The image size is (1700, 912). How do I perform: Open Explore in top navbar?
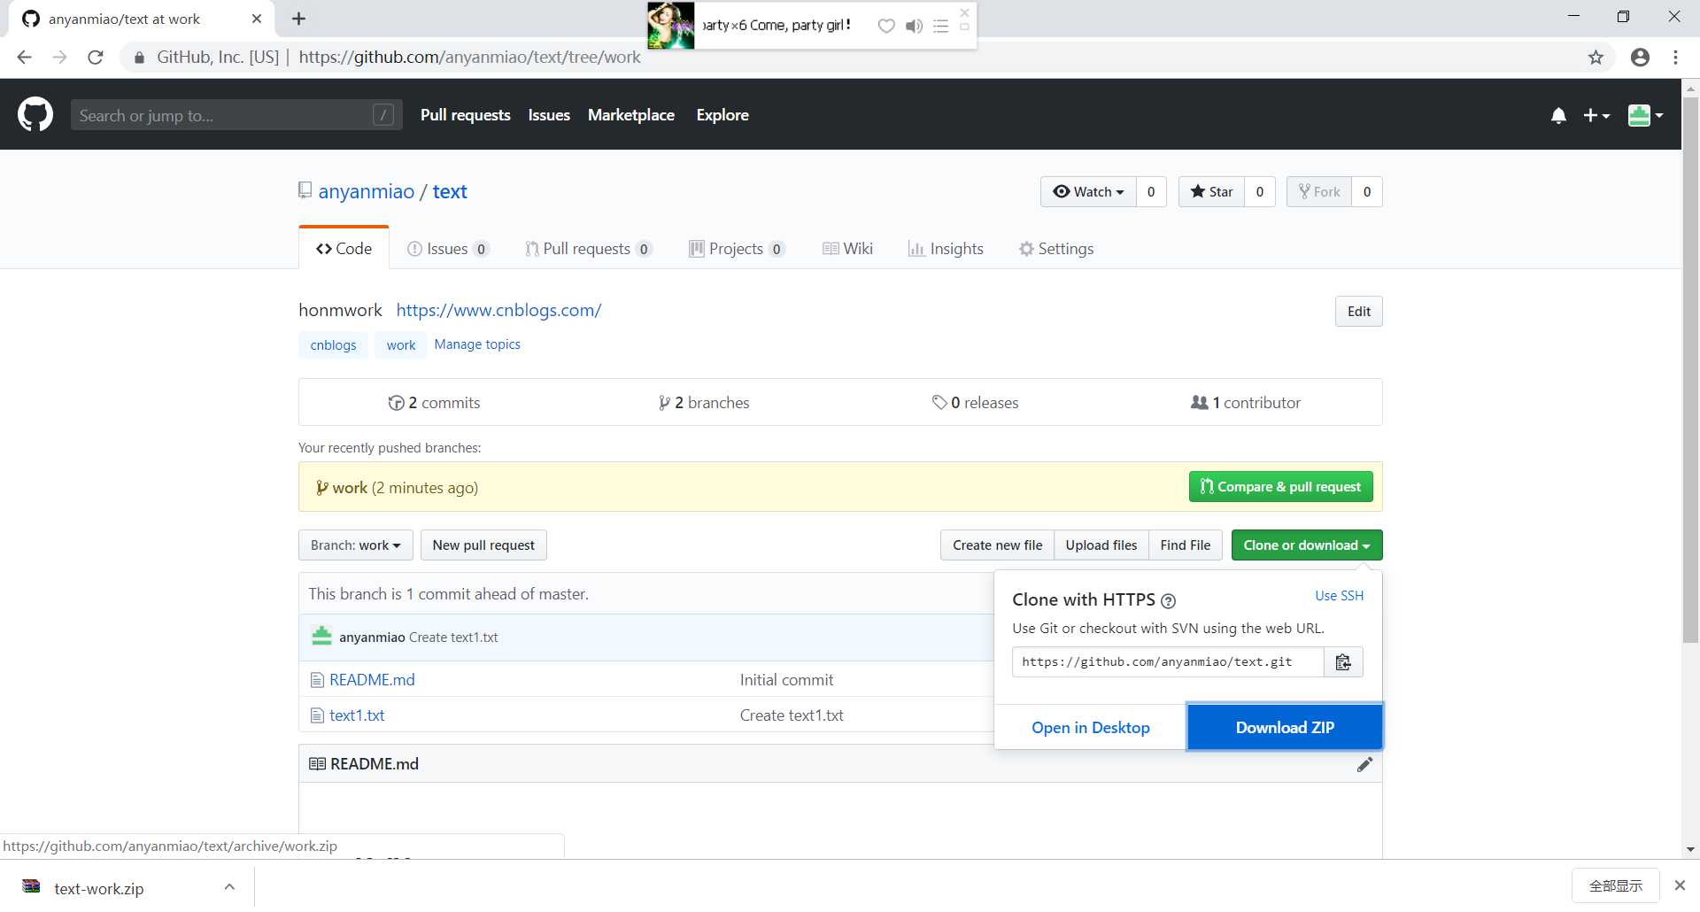pyautogui.click(x=722, y=115)
